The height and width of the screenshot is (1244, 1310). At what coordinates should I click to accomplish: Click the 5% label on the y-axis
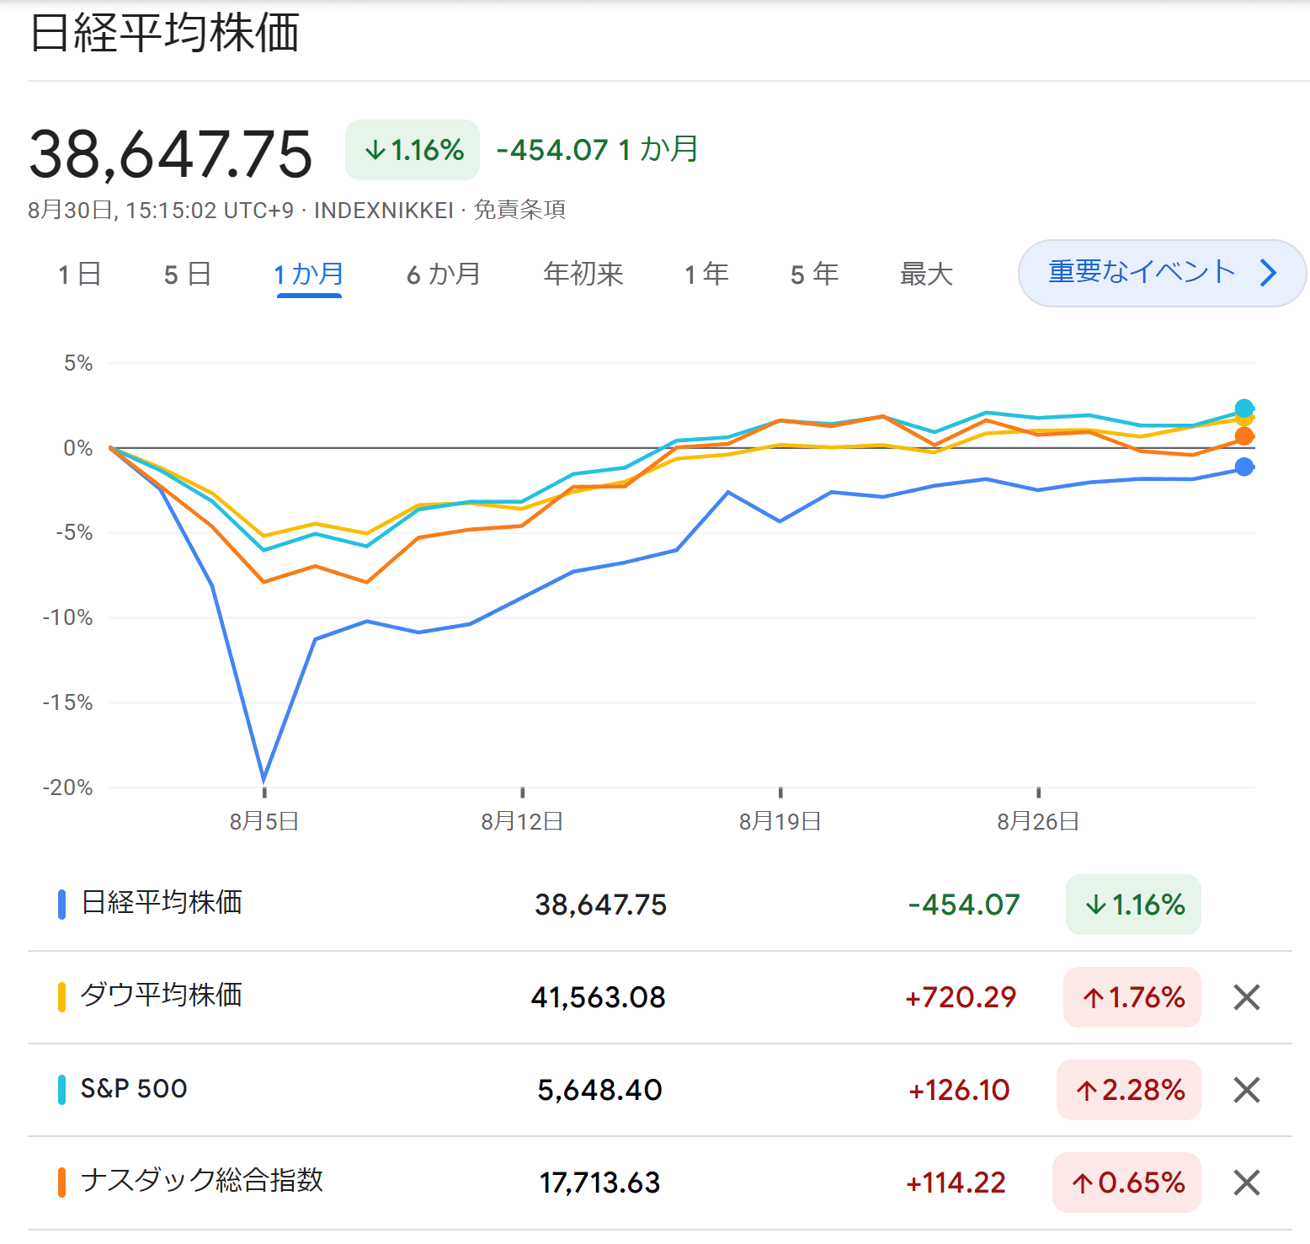click(78, 363)
